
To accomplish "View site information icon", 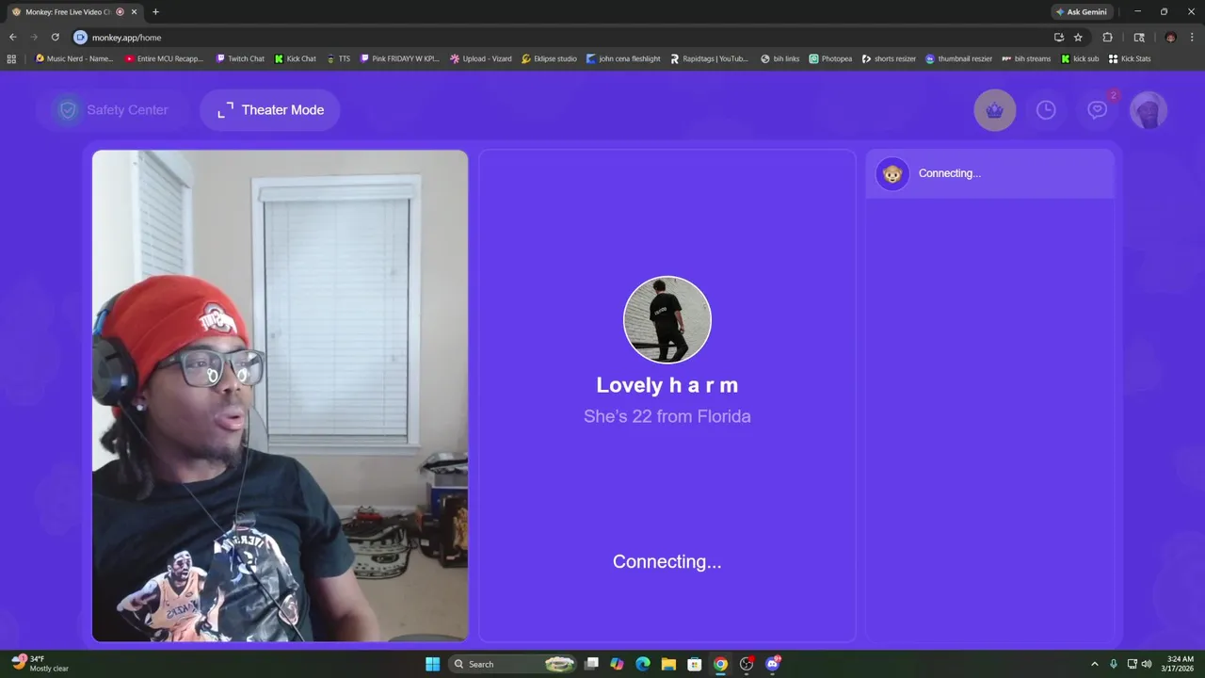I will coord(80,37).
